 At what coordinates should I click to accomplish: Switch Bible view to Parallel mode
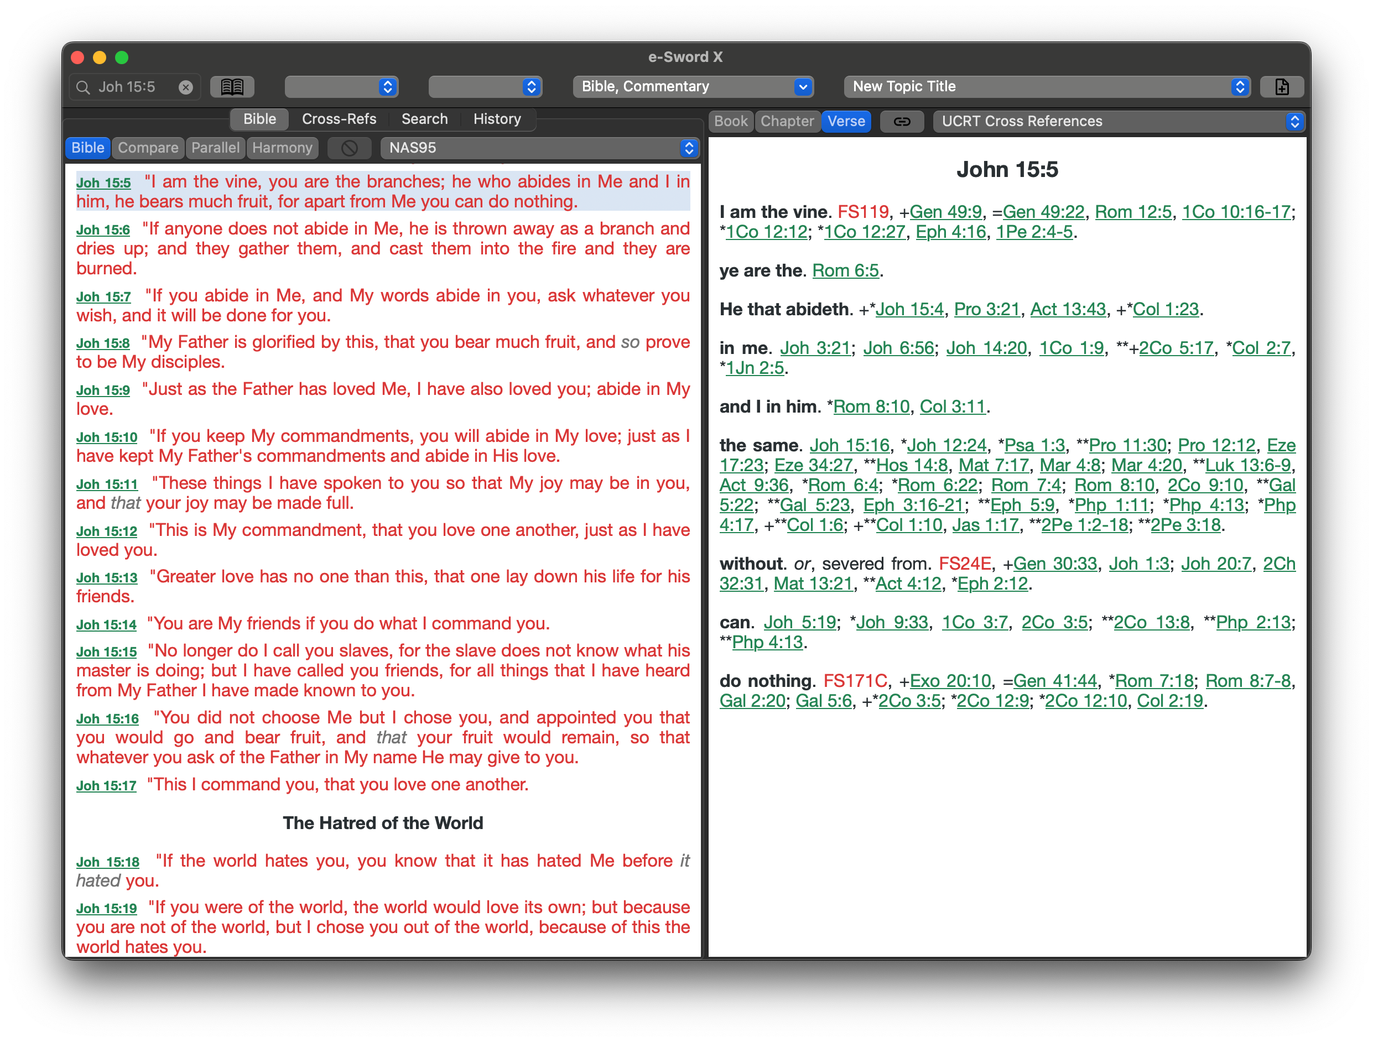tap(215, 148)
